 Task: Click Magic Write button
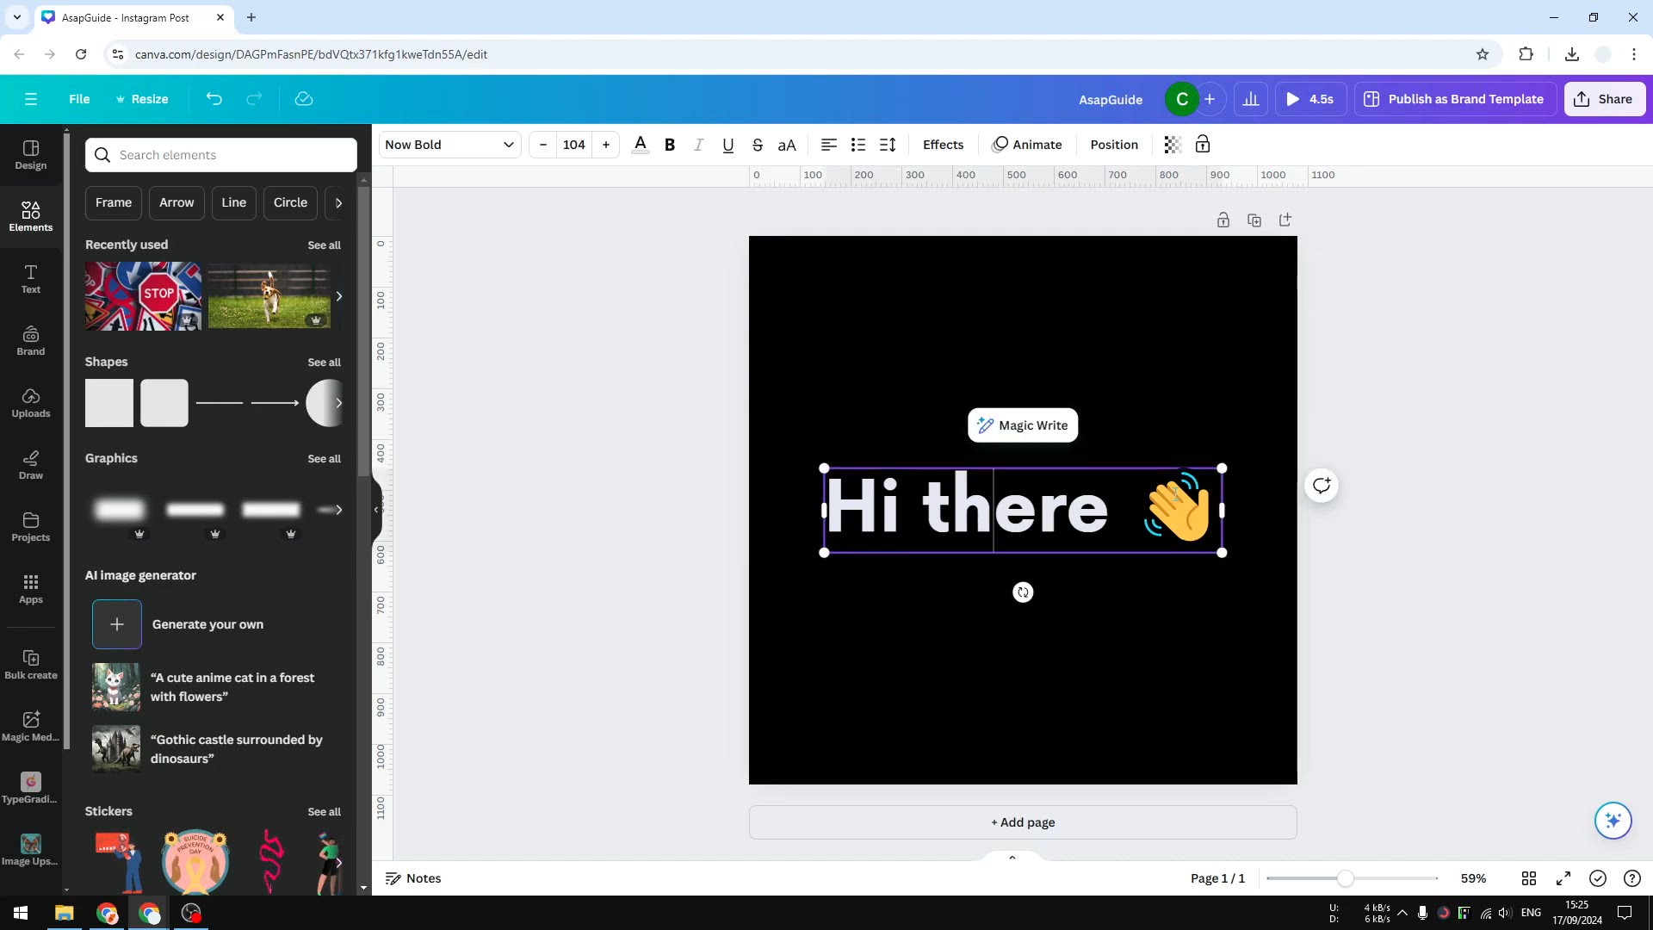1023,425
